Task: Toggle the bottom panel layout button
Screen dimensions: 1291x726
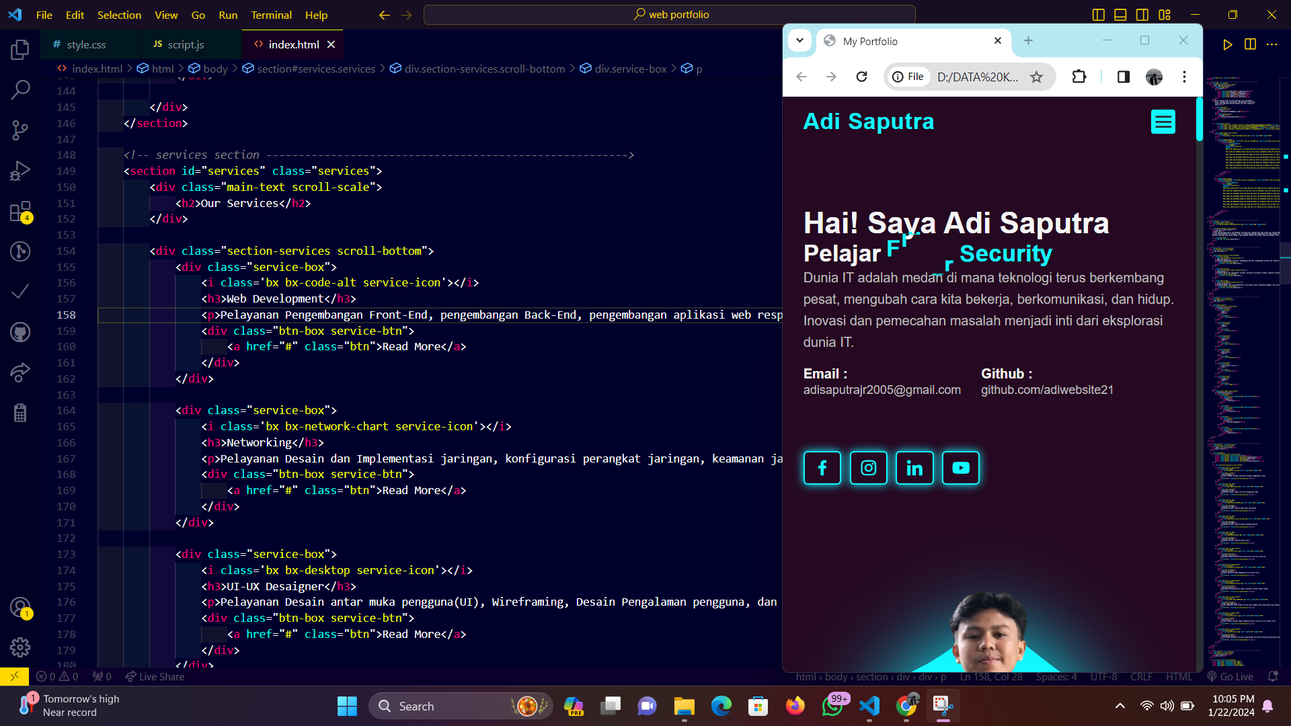Action: tap(1120, 15)
